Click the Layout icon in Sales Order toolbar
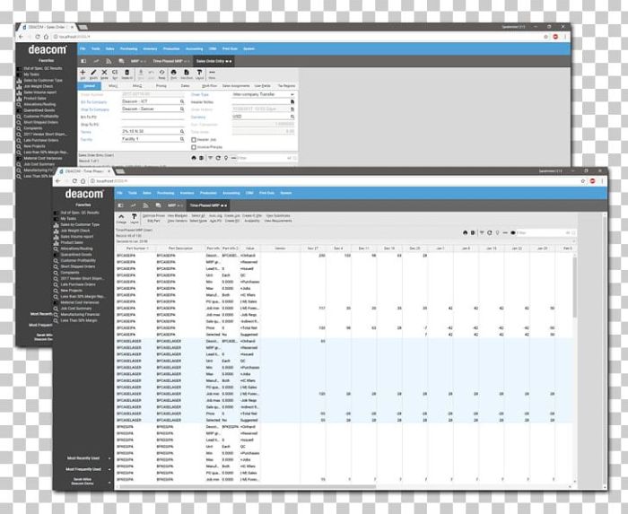The height and width of the screenshot is (514, 628). click(199, 73)
